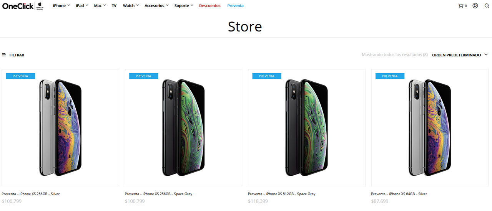Click the OneClick logo
This screenshot has width=492, height=211.
[x=23, y=6]
